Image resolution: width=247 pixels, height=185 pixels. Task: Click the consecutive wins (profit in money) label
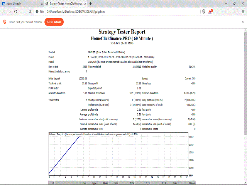pos(103,119)
